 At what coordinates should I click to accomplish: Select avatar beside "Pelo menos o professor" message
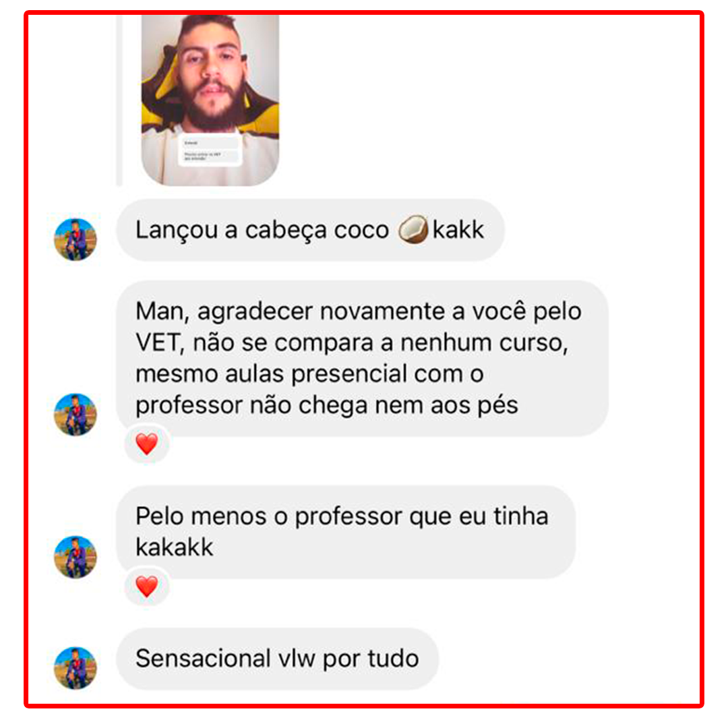point(75,557)
